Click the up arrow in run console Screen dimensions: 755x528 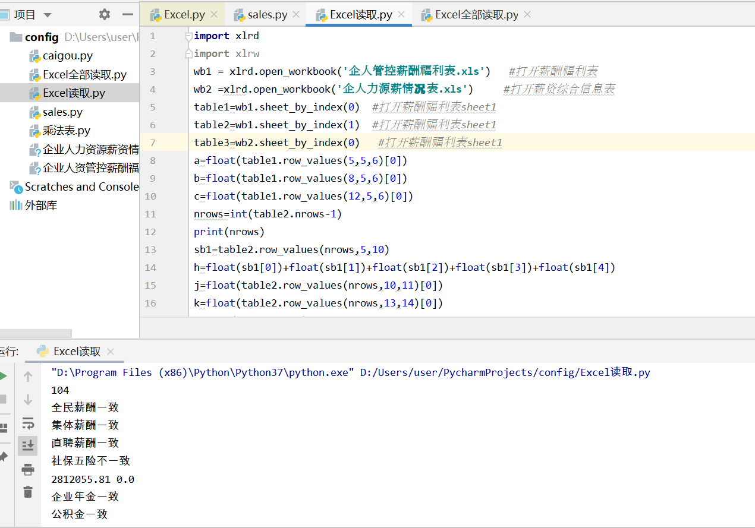click(28, 376)
